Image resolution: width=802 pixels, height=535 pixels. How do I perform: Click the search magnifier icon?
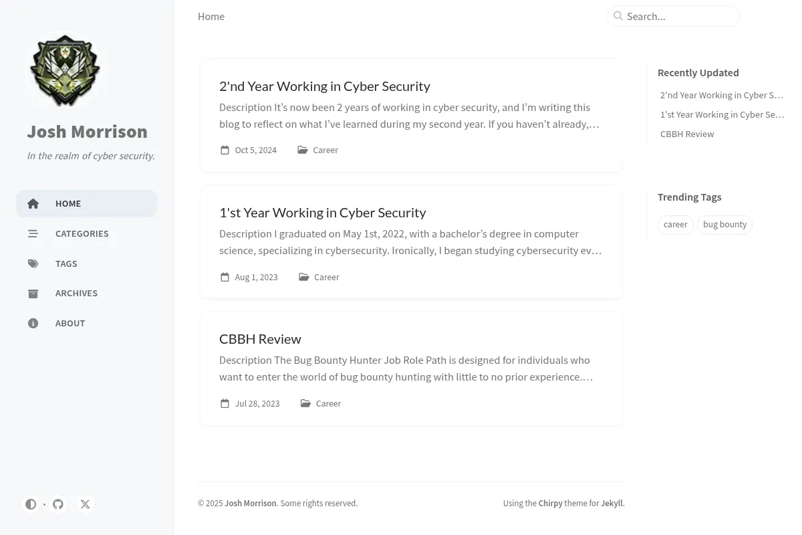click(618, 16)
